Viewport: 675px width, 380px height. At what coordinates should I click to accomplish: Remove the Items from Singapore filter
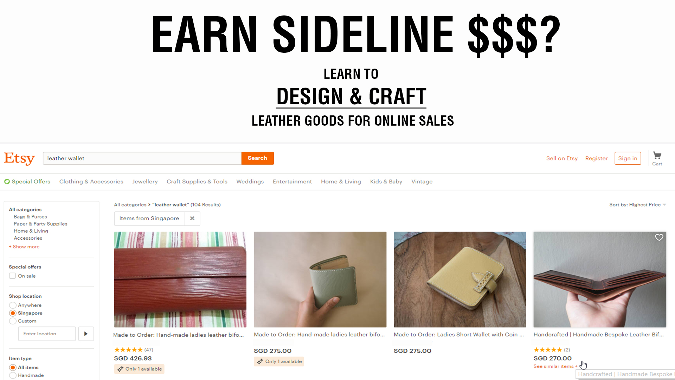tap(192, 218)
